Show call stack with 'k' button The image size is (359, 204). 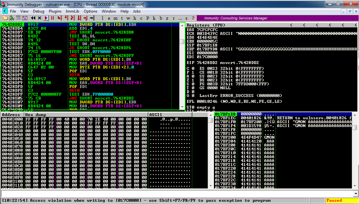coord(154,18)
